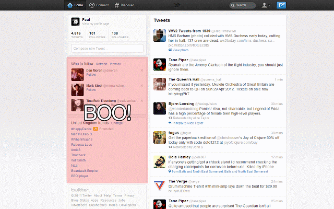Click View photo on WW2 Tweets post
This screenshot has width=334, height=209.
pyautogui.click(x=178, y=50)
